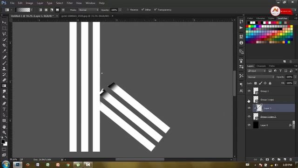Hide the Group 1 layer
The height and width of the screenshot is (168, 298).
[x=249, y=91]
